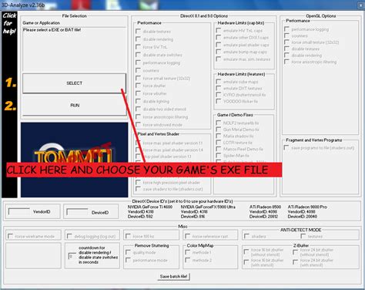Check 'force 100 hz' option

[x=128, y=236]
